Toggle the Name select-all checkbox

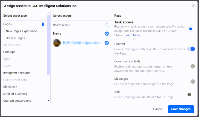(x=107, y=34)
